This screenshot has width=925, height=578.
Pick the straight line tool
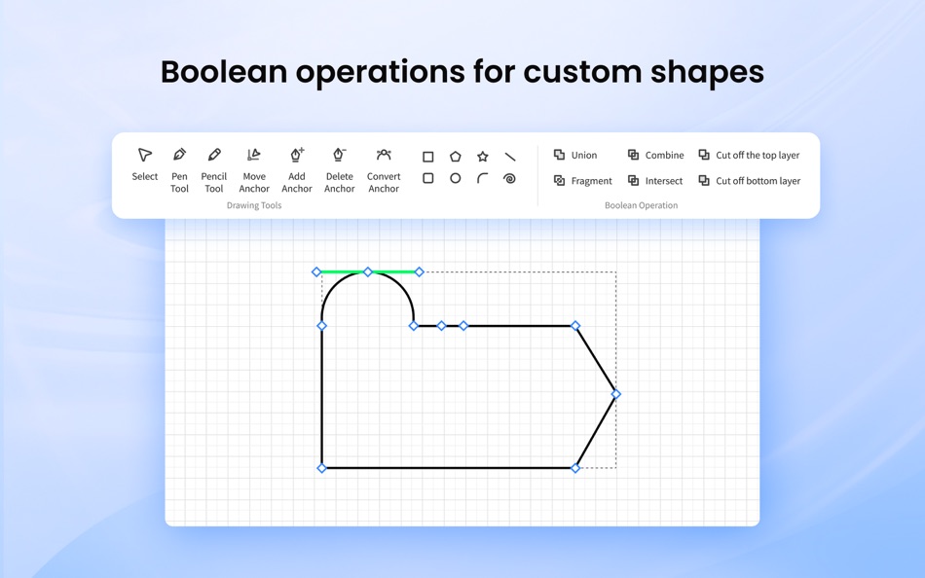pos(510,155)
